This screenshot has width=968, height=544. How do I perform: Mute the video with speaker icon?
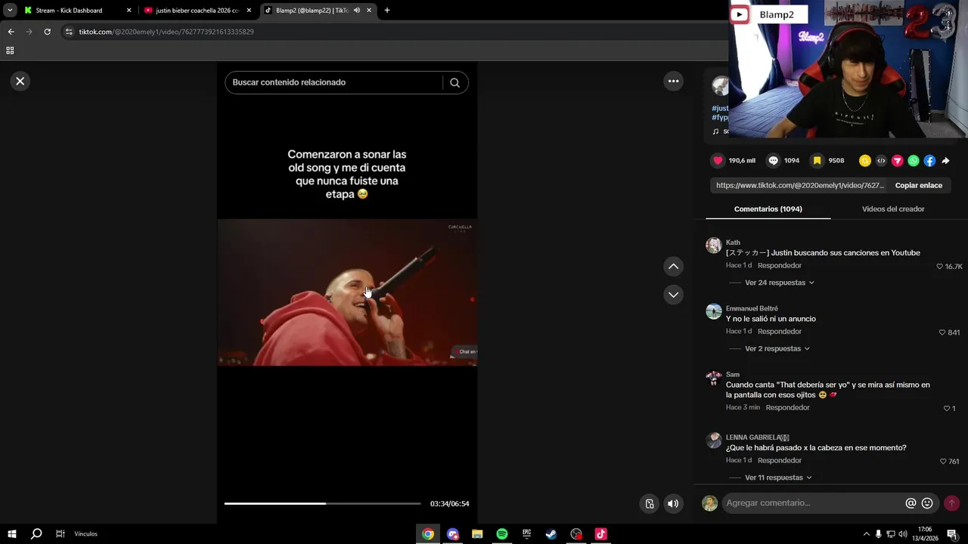pyautogui.click(x=673, y=504)
